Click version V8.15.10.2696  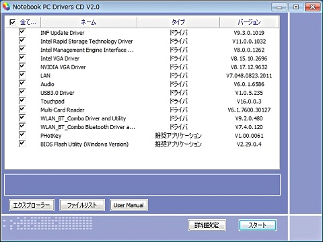[249, 58]
